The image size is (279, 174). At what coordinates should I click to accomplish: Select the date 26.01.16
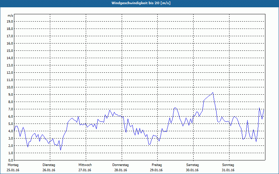(49, 170)
